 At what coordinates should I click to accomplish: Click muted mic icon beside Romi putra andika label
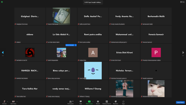pyautogui.click(x=78, y=42)
